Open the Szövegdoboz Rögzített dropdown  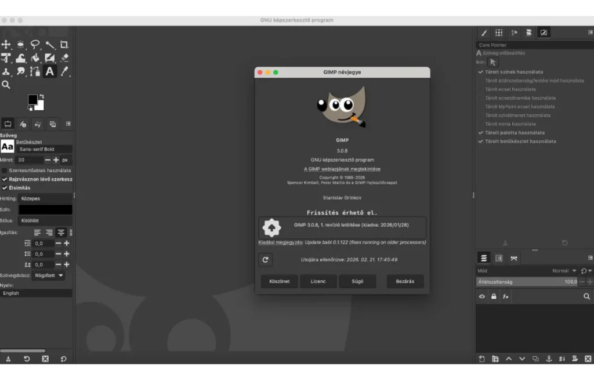pos(49,276)
